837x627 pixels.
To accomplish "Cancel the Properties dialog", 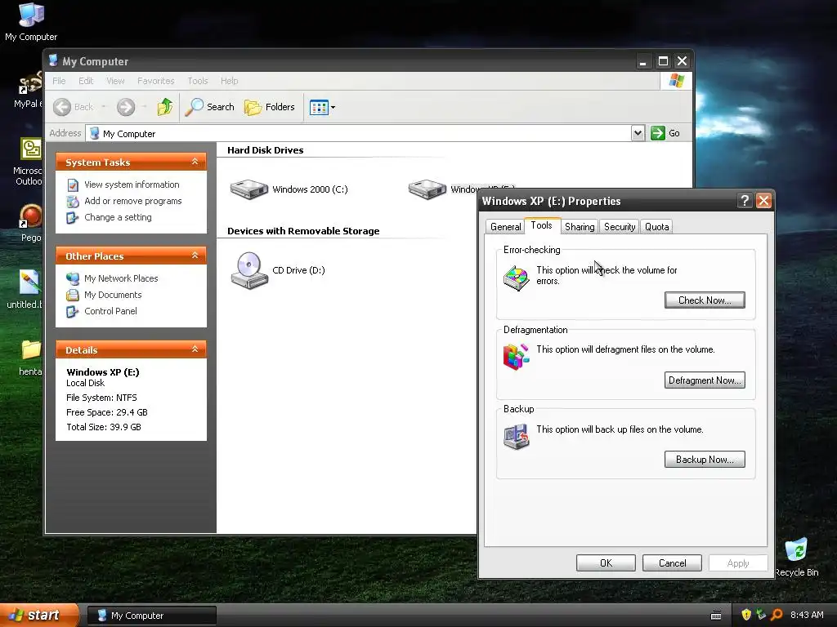I will coord(672,563).
